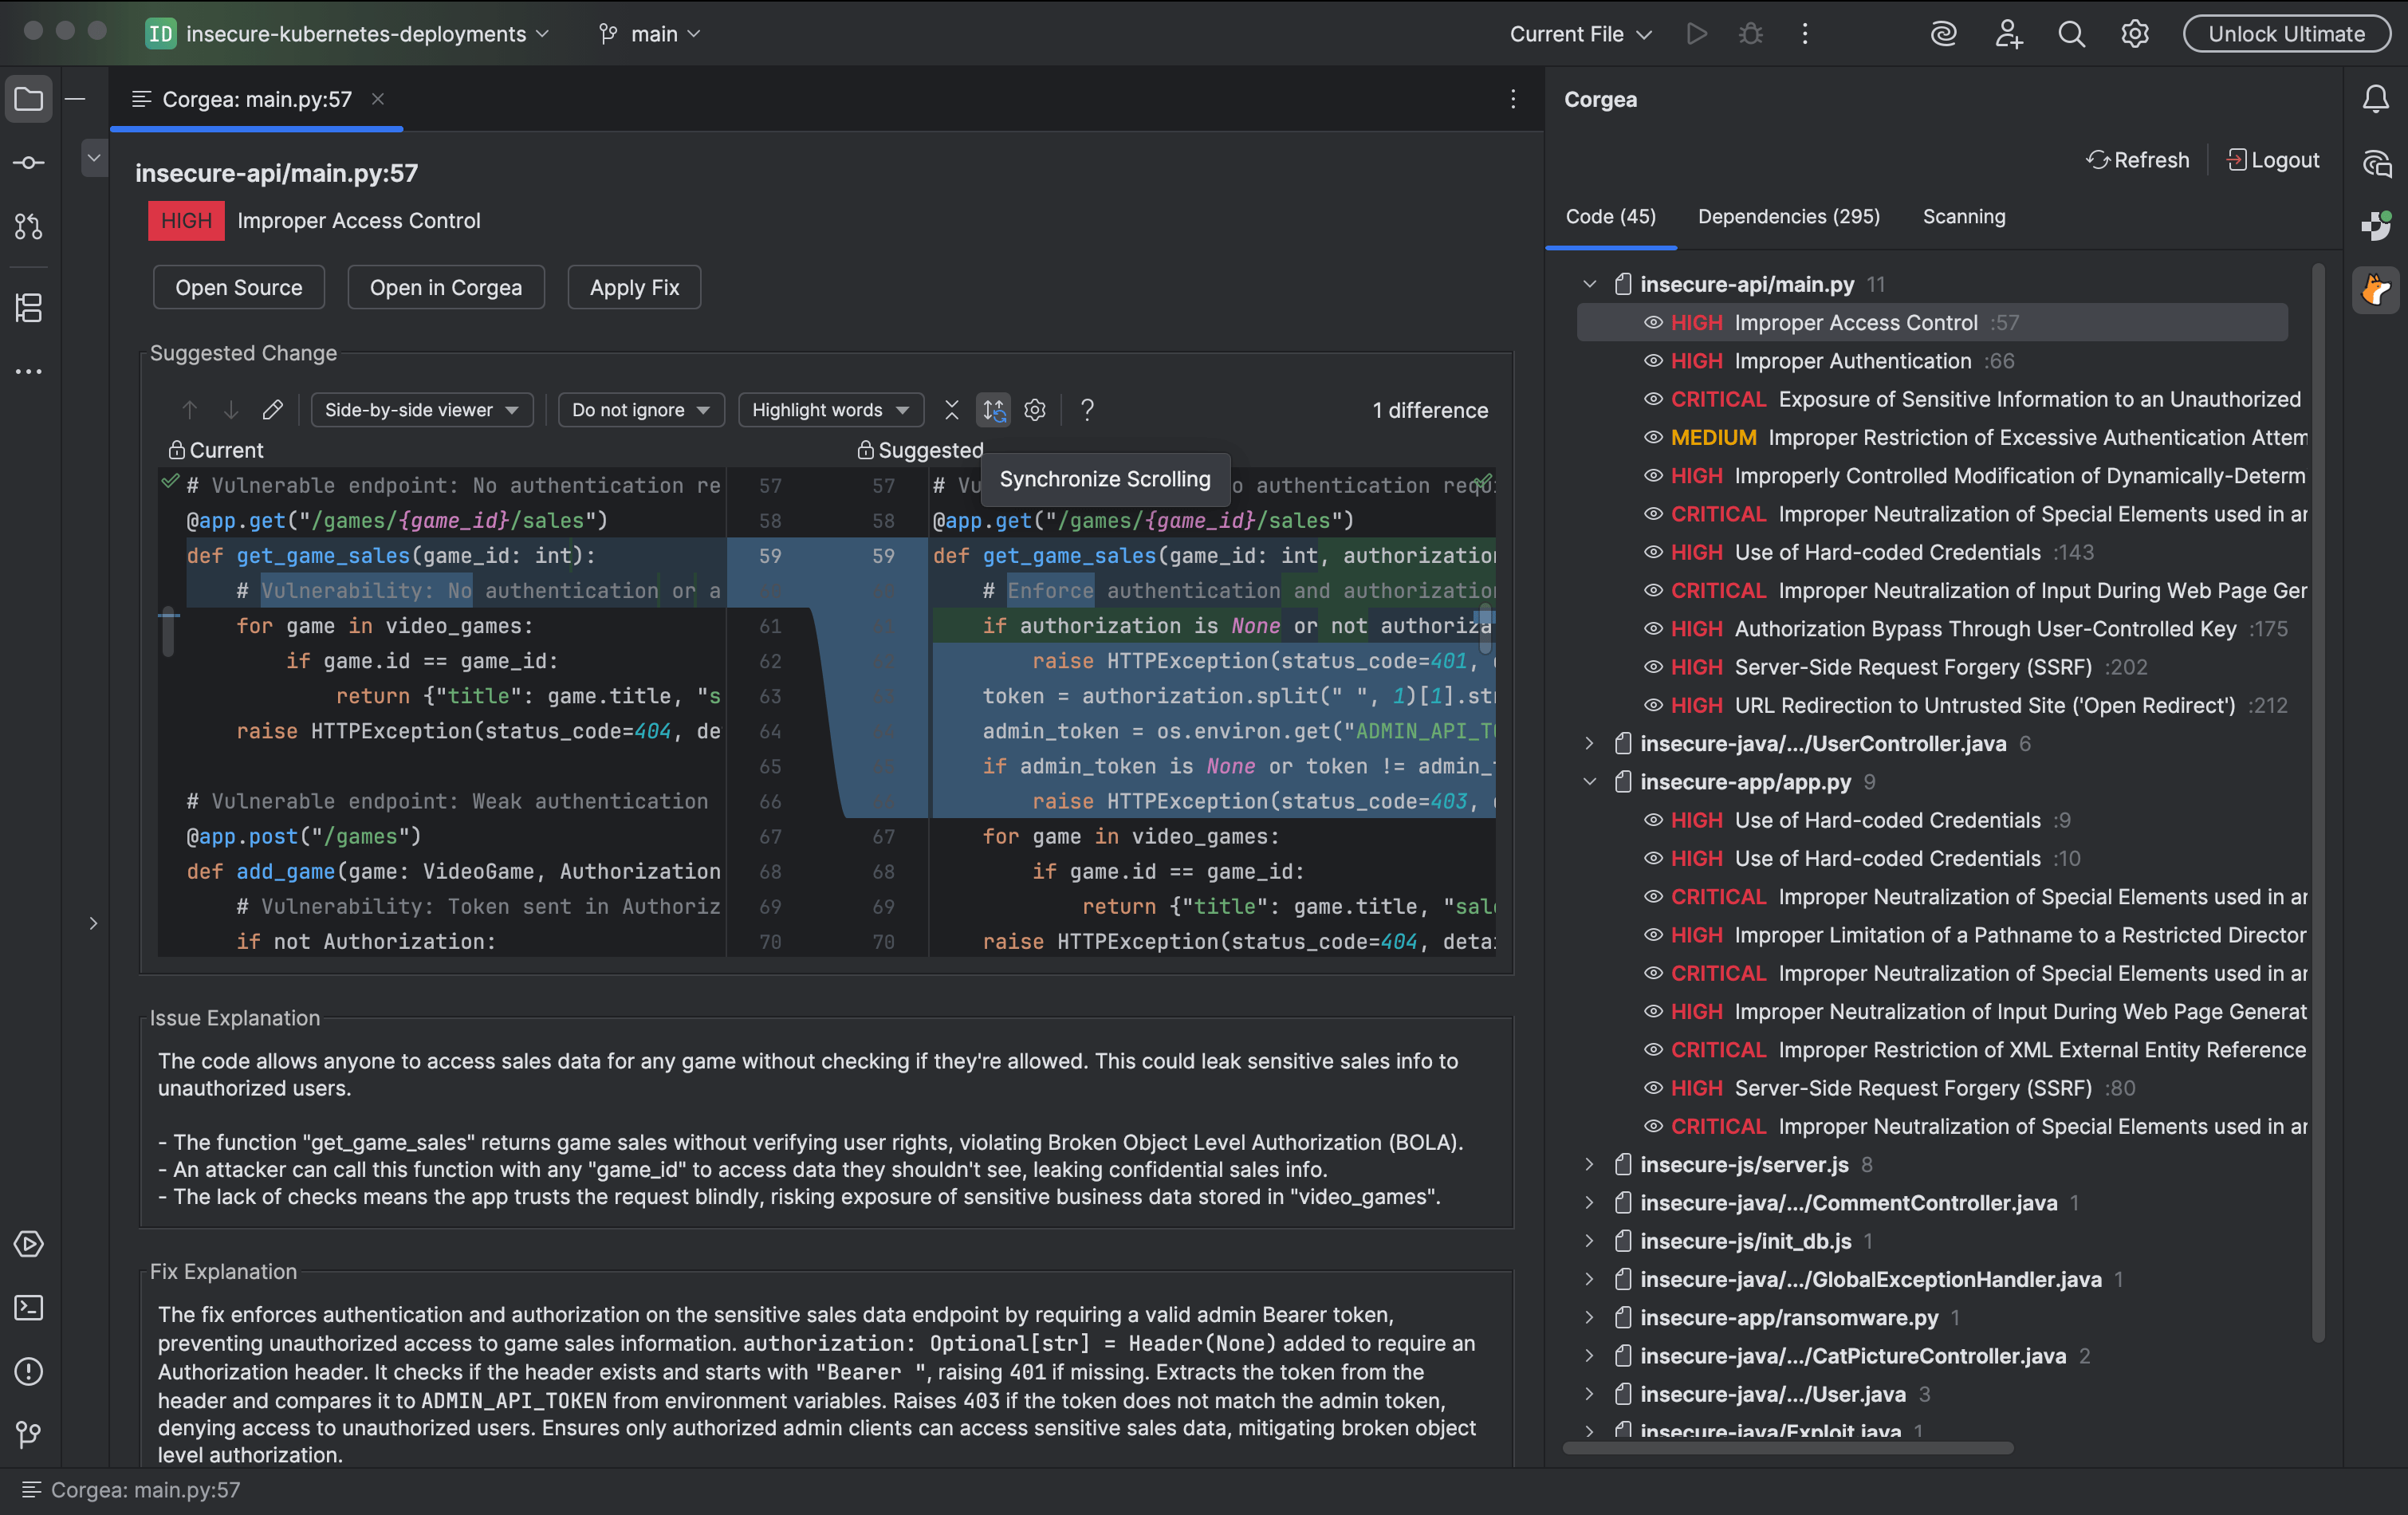
Task: Toggle Synchronize Scrolling in the diff viewer
Action: tap(993, 410)
